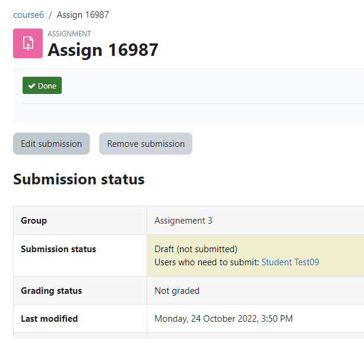Select the Last modified row label
Viewport: 364px width, 339px height.
(49, 319)
